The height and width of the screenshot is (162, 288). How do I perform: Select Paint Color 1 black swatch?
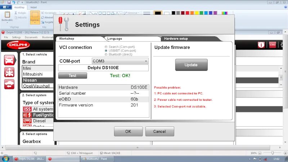(158, 13)
